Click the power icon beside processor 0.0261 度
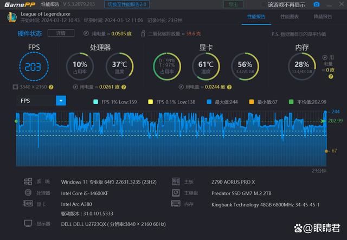The image size is (347, 240). (x=75, y=87)
